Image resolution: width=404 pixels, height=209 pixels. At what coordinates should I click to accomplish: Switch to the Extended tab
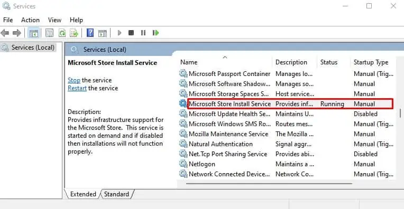(83, 194)
